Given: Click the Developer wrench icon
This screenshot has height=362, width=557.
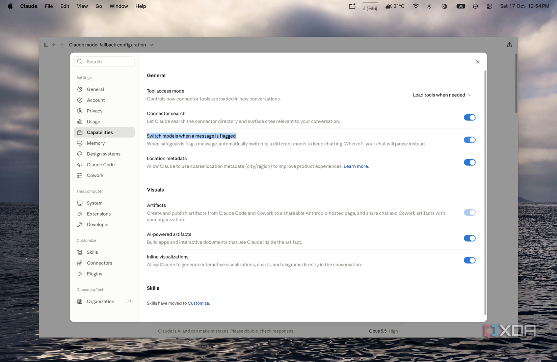Looking at the screenshot, I should click(x=80, y=225).
